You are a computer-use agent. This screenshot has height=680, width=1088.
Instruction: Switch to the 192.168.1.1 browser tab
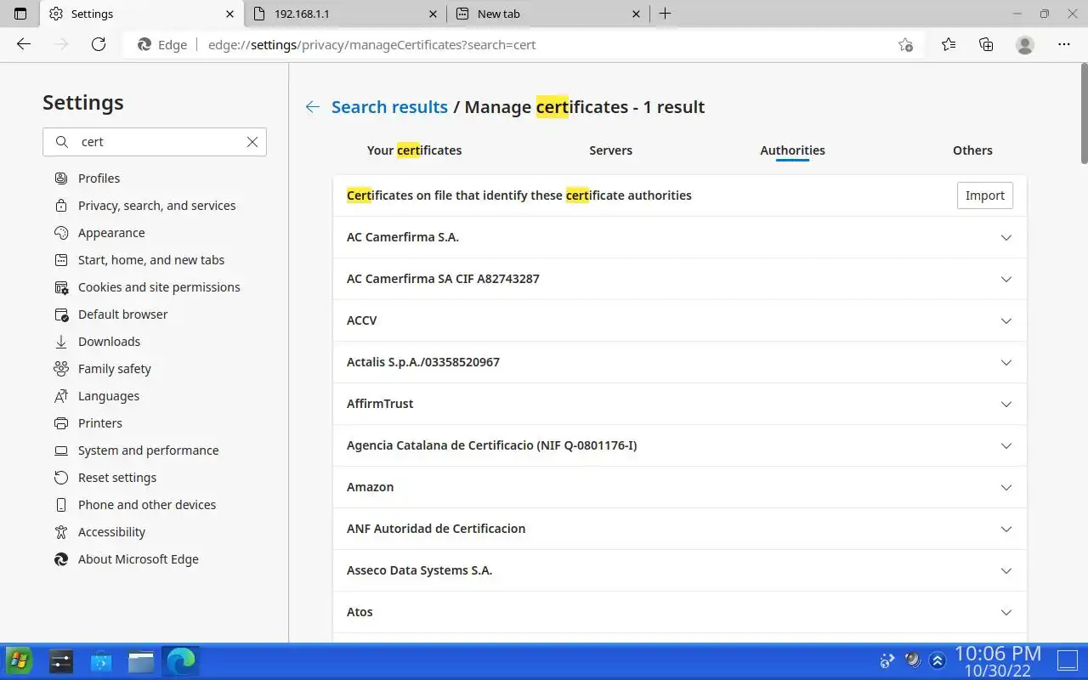346,14
